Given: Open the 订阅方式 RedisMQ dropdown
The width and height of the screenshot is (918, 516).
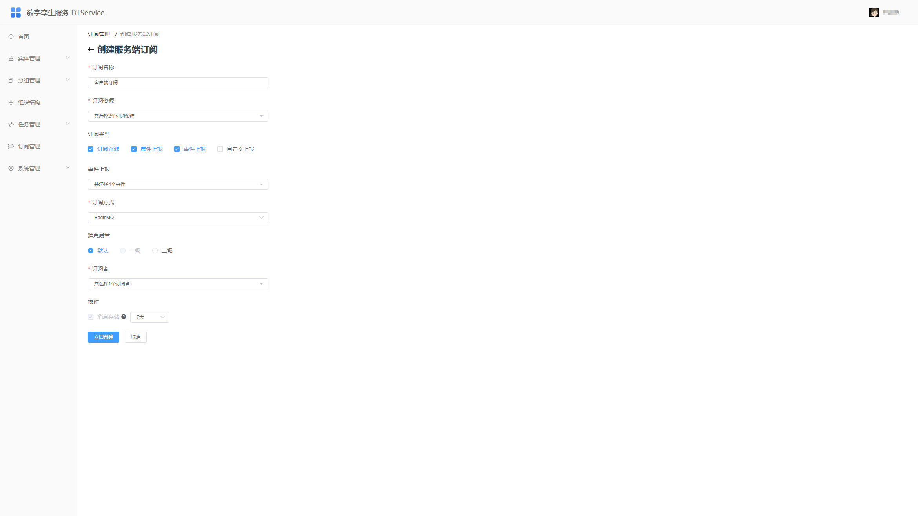Looking at the screenshot, I should [x=178, y=218].
